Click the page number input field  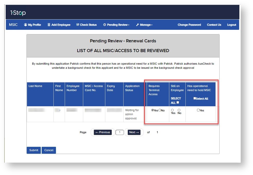click(119, 132)
